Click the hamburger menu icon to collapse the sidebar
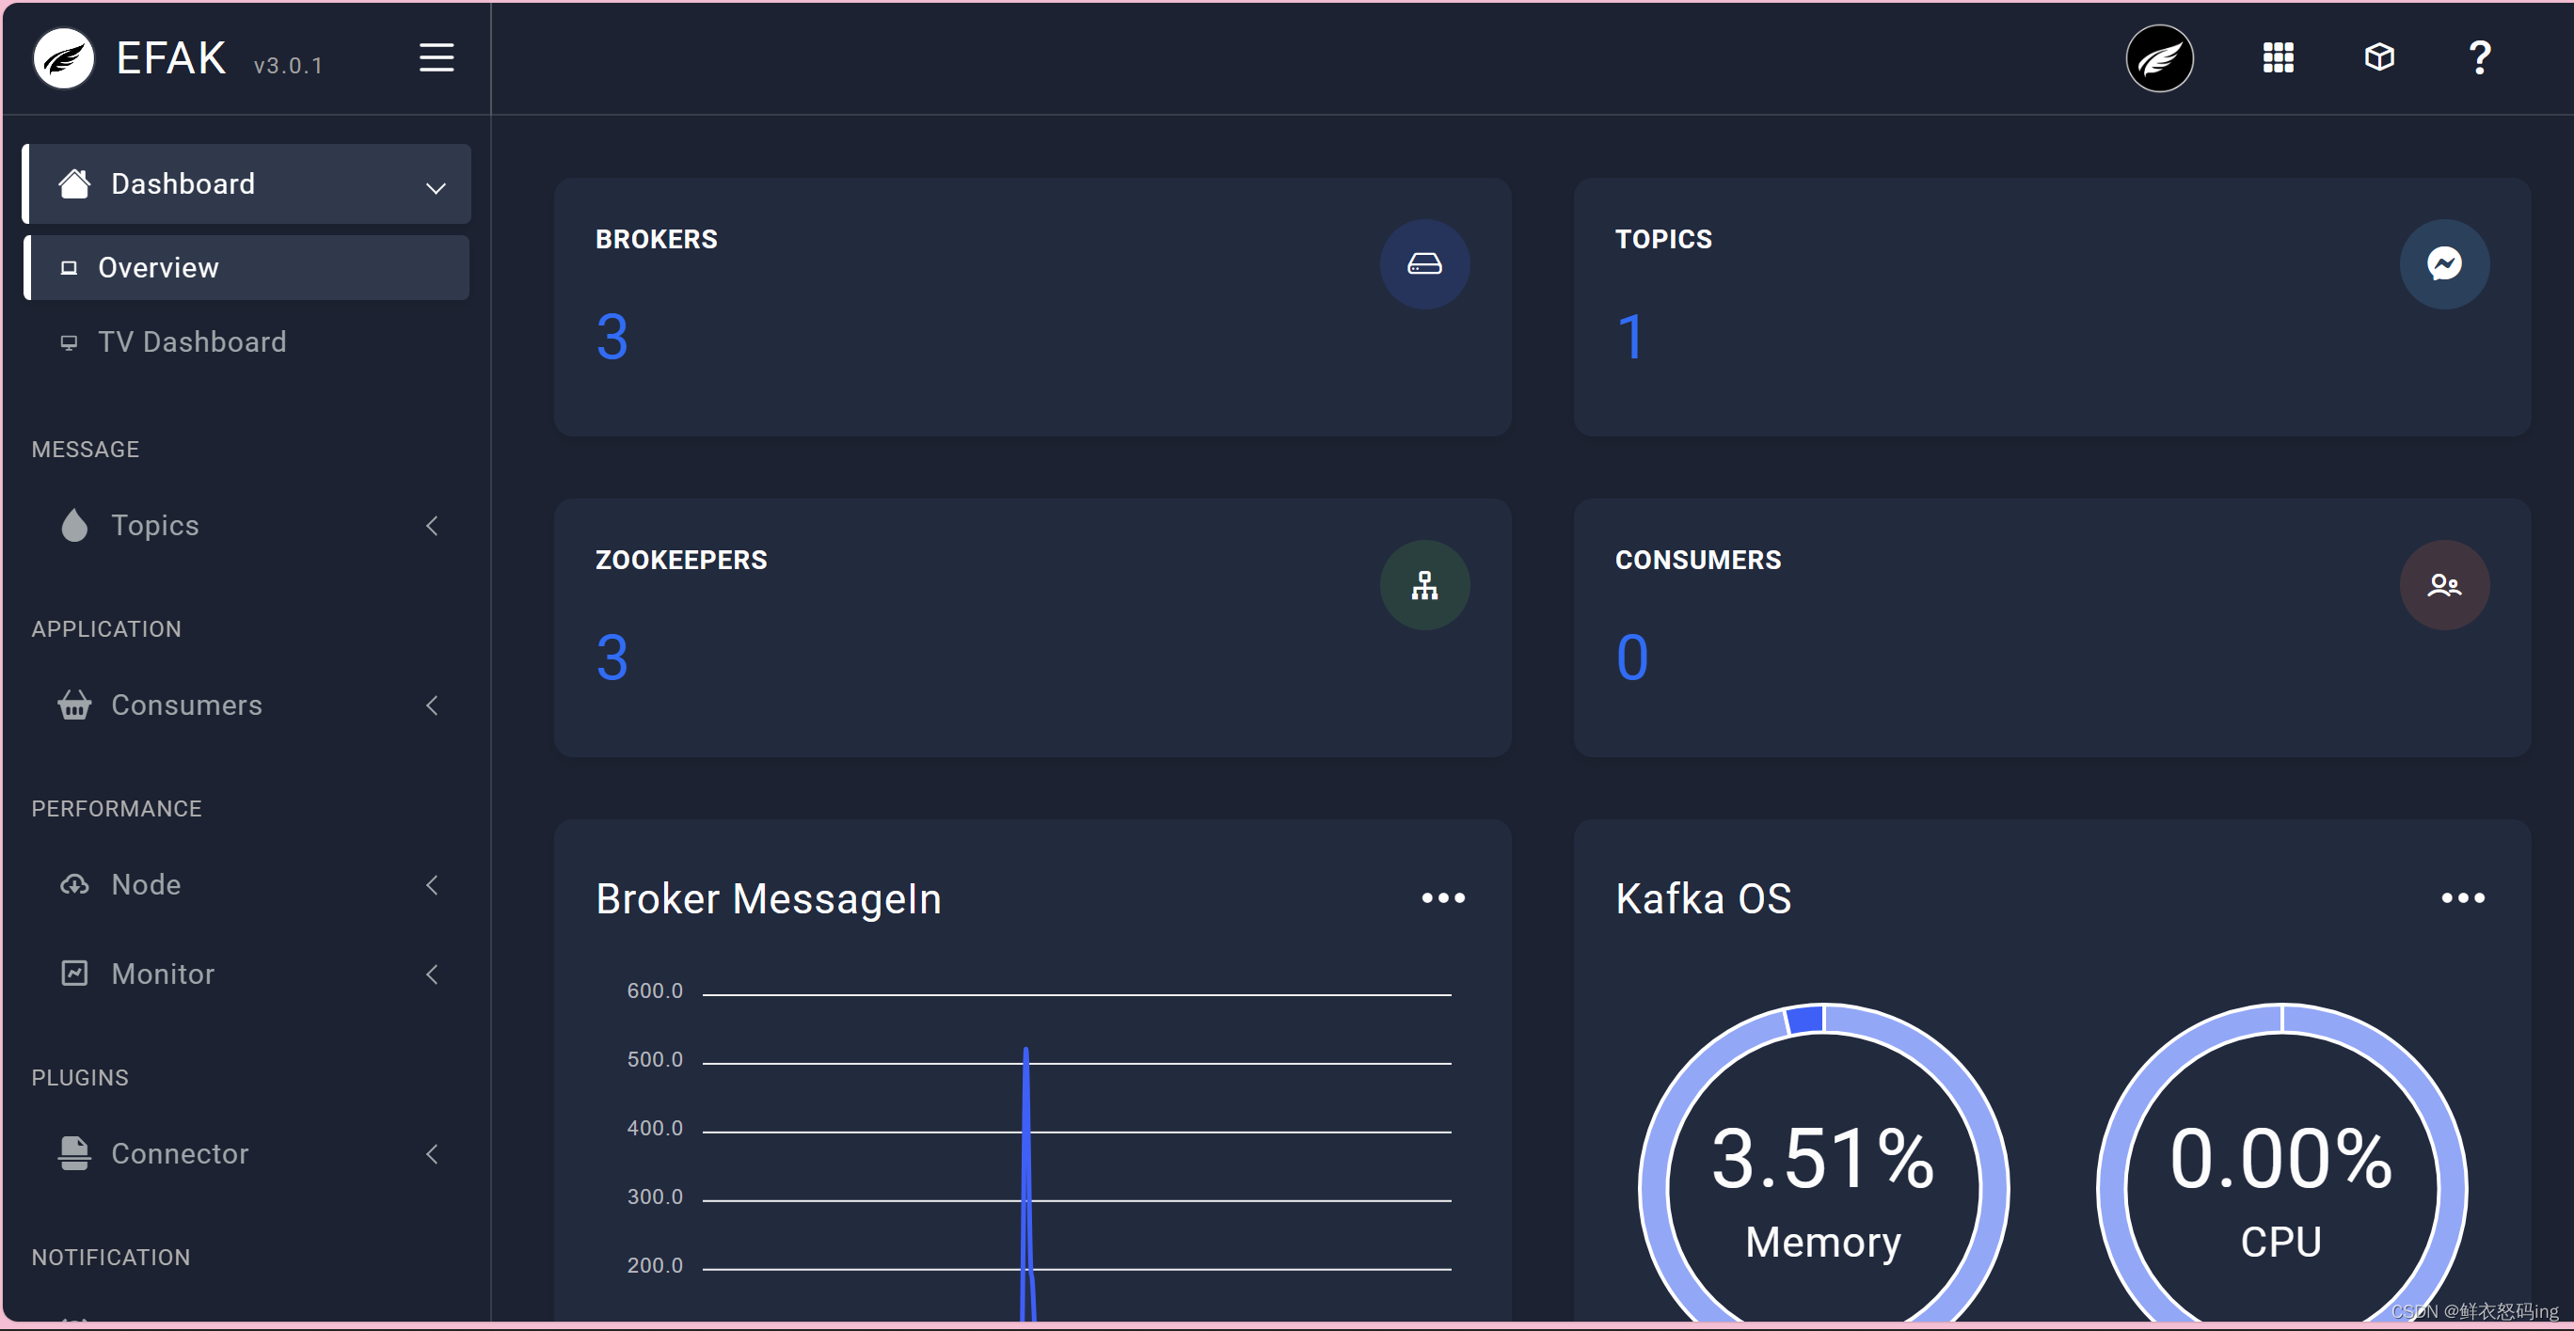Viewport: 2574px width, 1331px height. pyautogui.click(x=436, y=58)
